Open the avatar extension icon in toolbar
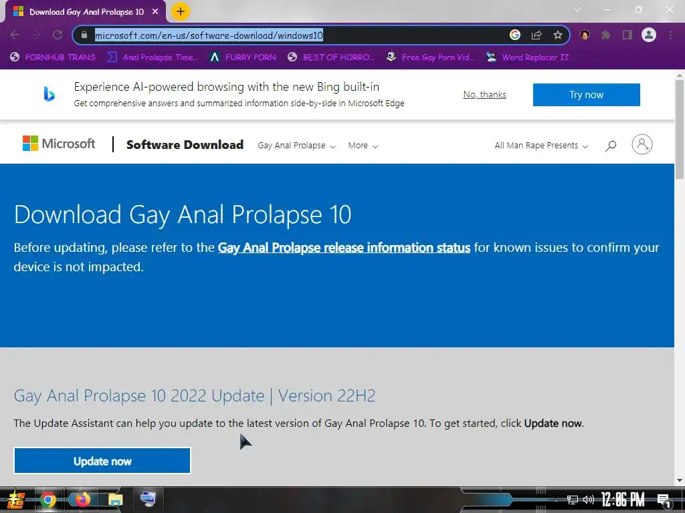Image resolution: width=685 pixels, height=513 pixels. pos(585,35)
